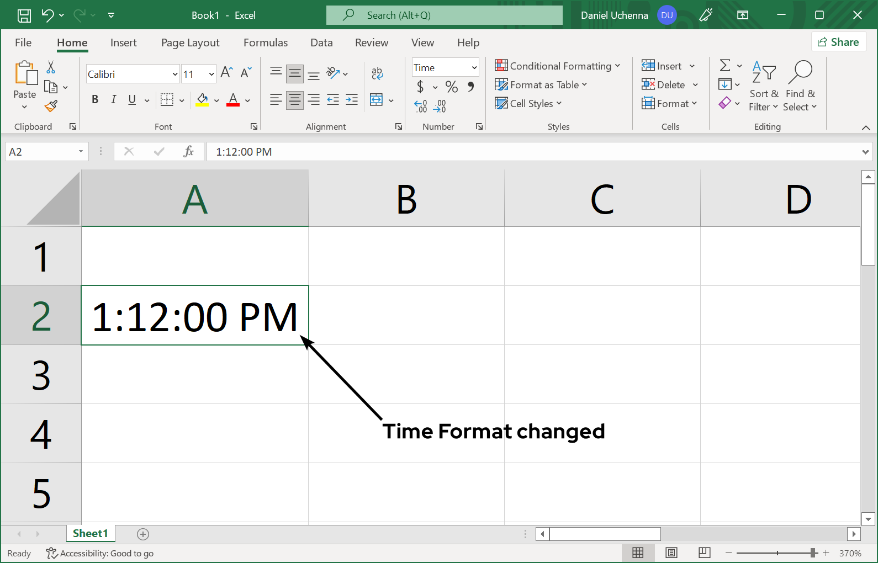The image size is (878, 563).
Task: Open the Time number format dropdown
Action: coord(474,68)
